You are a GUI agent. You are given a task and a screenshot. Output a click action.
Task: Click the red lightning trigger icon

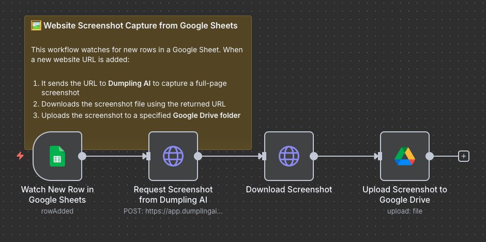coord(20,156)
